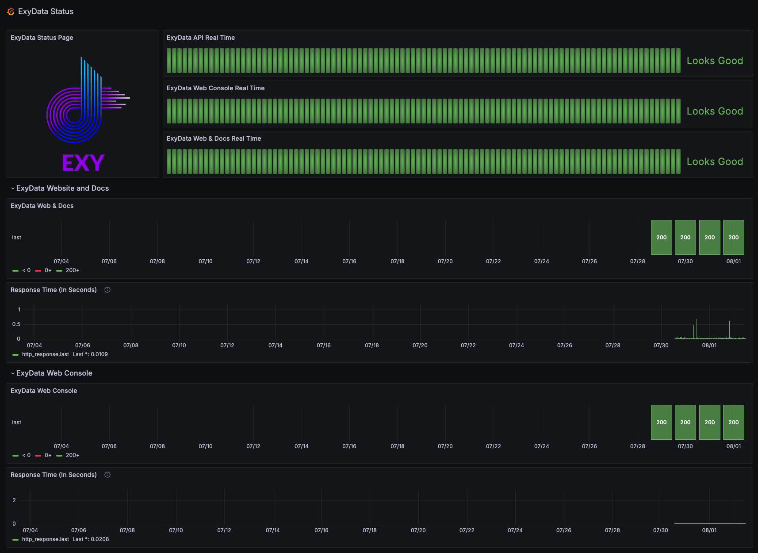Click first 200 status block in Web & Docs
This screenshot has width=758, height=553.
click(x=662, y=237)
